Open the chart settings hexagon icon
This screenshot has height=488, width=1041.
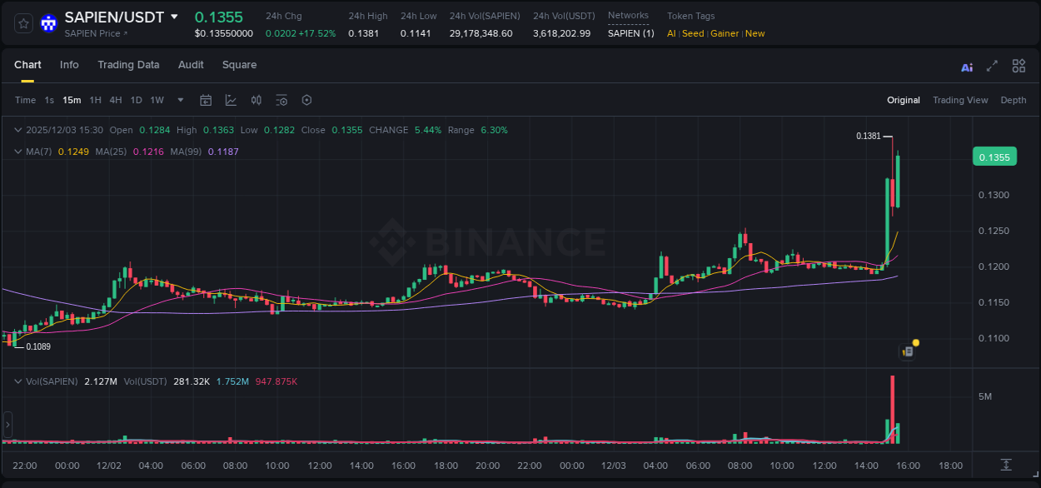[306, 100]
